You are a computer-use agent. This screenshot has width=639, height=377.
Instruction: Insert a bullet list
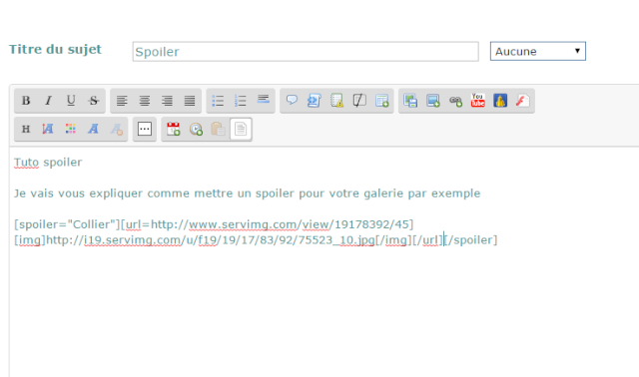click(x=218, y=101)
